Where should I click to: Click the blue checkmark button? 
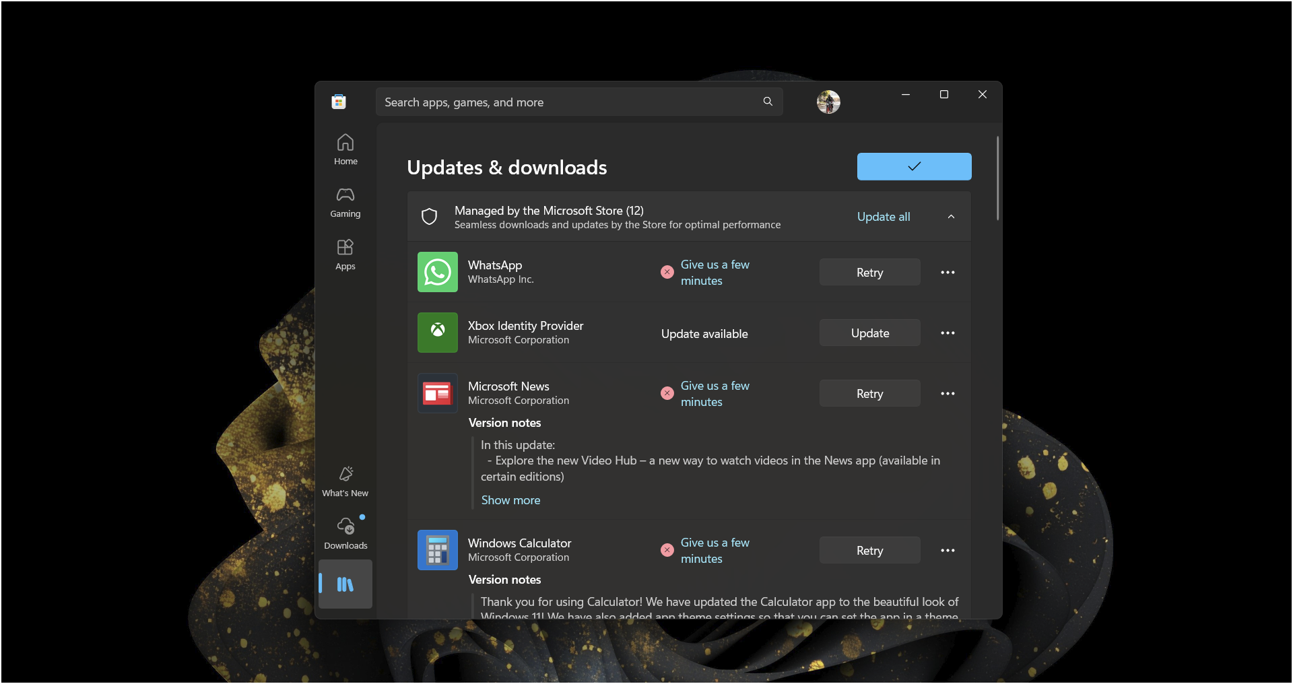914,166
